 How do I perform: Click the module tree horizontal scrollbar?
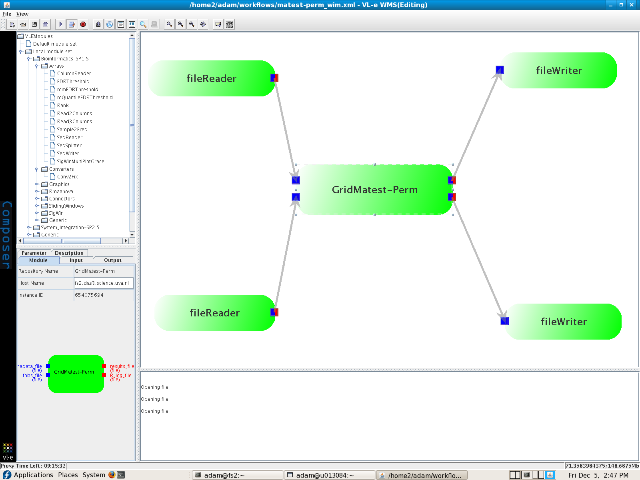pyautogui.click(x=62, y=241)
